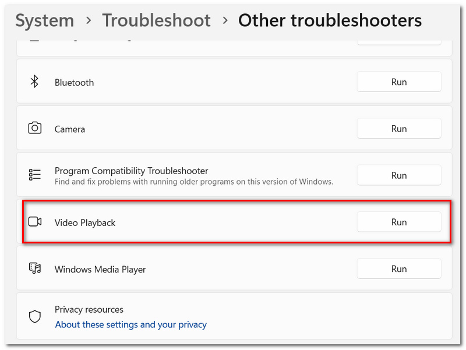The width and height of the screenshot is (466, 350).
Task: Run the Video Playback troubleshooter
Action: [x=399, y=222]
